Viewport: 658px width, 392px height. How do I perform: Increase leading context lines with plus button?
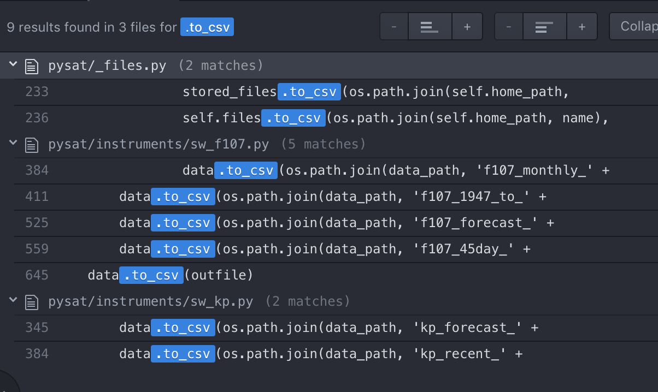pyautogui.click(x=467, y=26)
